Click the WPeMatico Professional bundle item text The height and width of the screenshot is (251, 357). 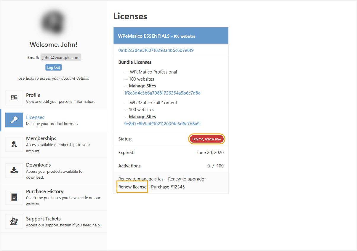151,72
